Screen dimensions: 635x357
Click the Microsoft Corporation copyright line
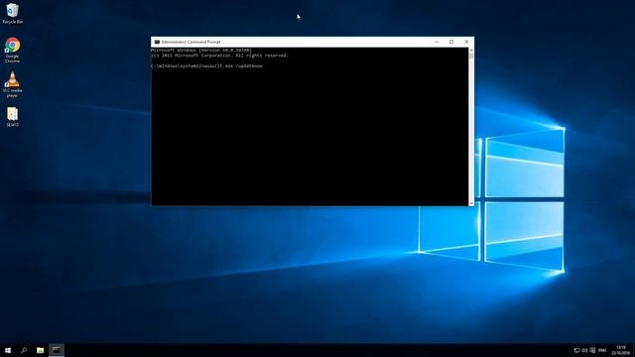coord(219,56)
